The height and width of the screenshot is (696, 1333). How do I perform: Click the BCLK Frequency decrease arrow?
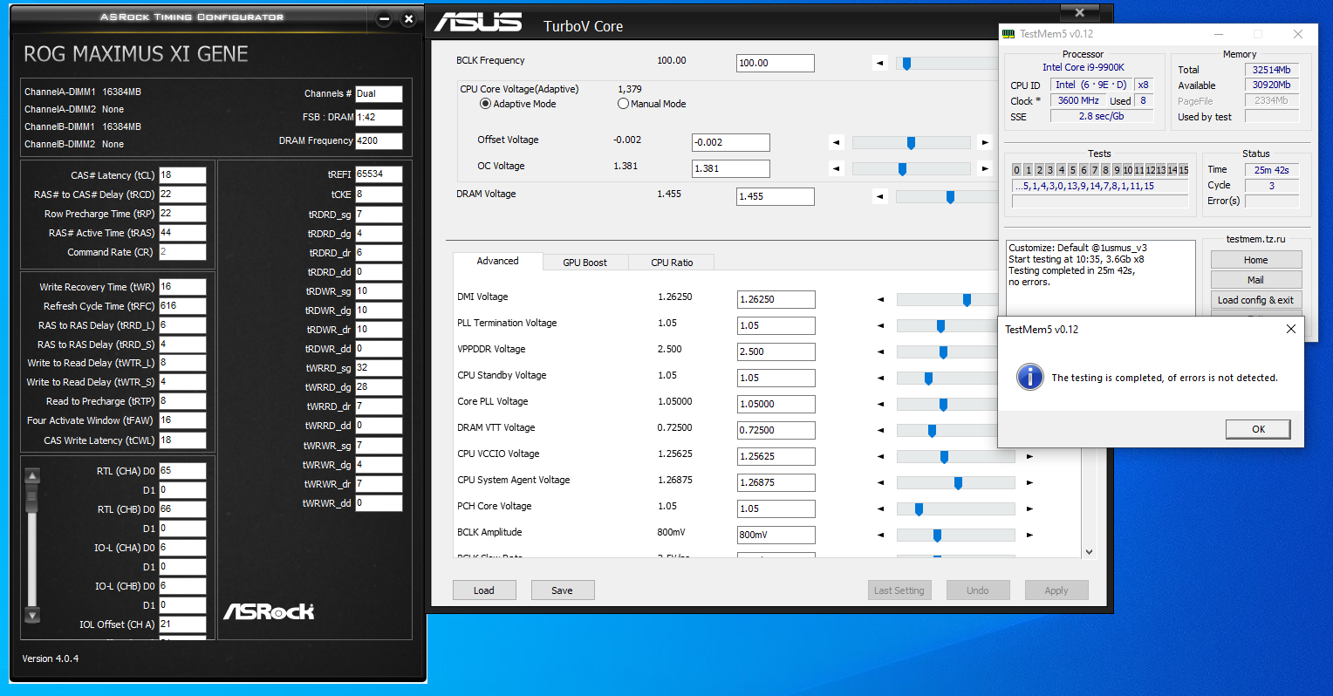880,64
